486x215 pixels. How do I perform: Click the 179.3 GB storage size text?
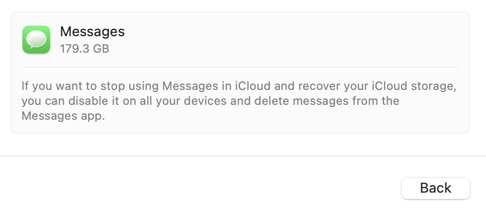84,48
